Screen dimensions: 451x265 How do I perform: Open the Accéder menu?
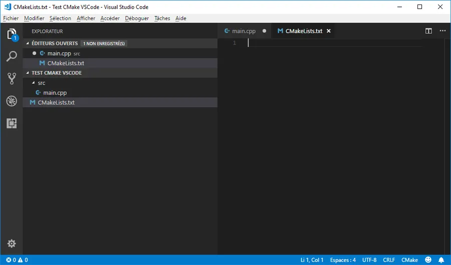coord(110,18)
